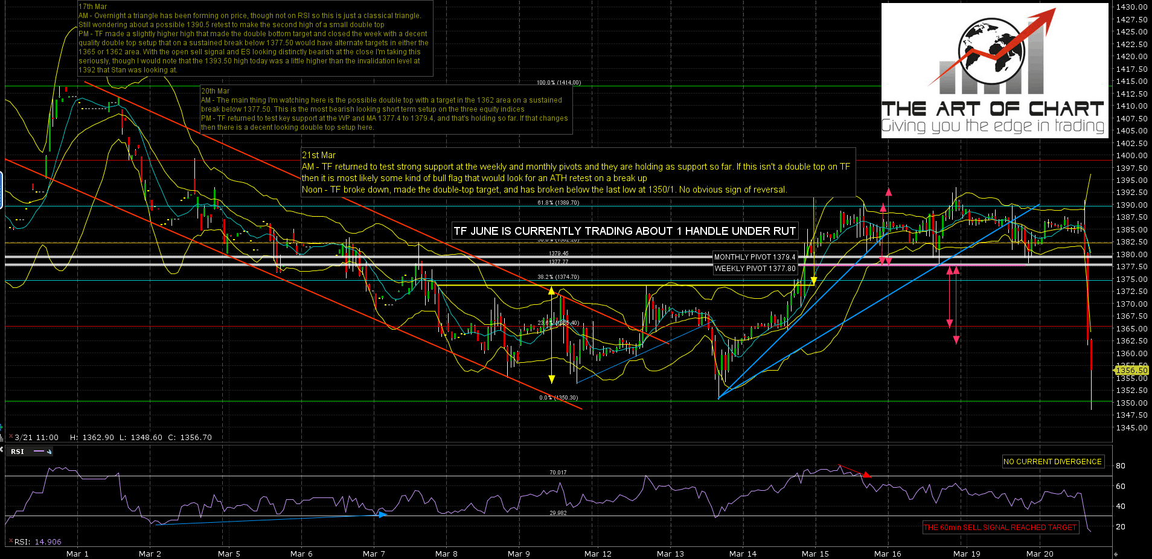Click the 21st Mar commentary text box
This screenshot has height=559, width=1152.
578,173
